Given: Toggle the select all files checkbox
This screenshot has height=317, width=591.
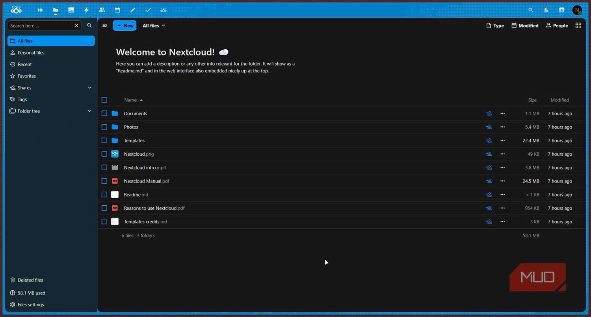Looking at the screenshot, I should (x=104, y=100).
